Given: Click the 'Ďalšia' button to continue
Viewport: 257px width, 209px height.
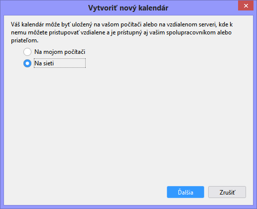Looking at the screenshot, I should click(x=185, y=192).
